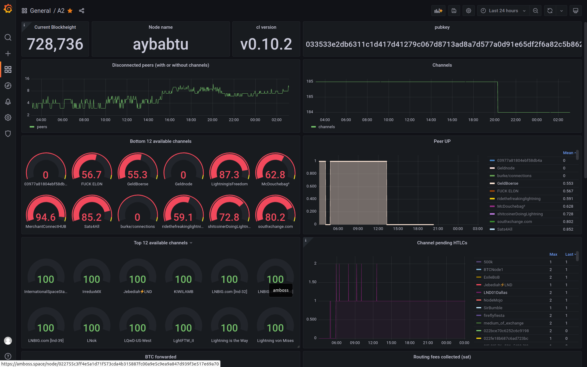Toggle the BTCNode1 series in HTLCs legend
Image resolution: width=587 pixels, height=367 pixels.
click(493, 270)
